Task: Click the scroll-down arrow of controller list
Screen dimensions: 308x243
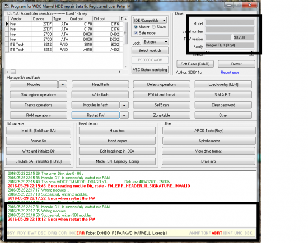Action: 125,66
